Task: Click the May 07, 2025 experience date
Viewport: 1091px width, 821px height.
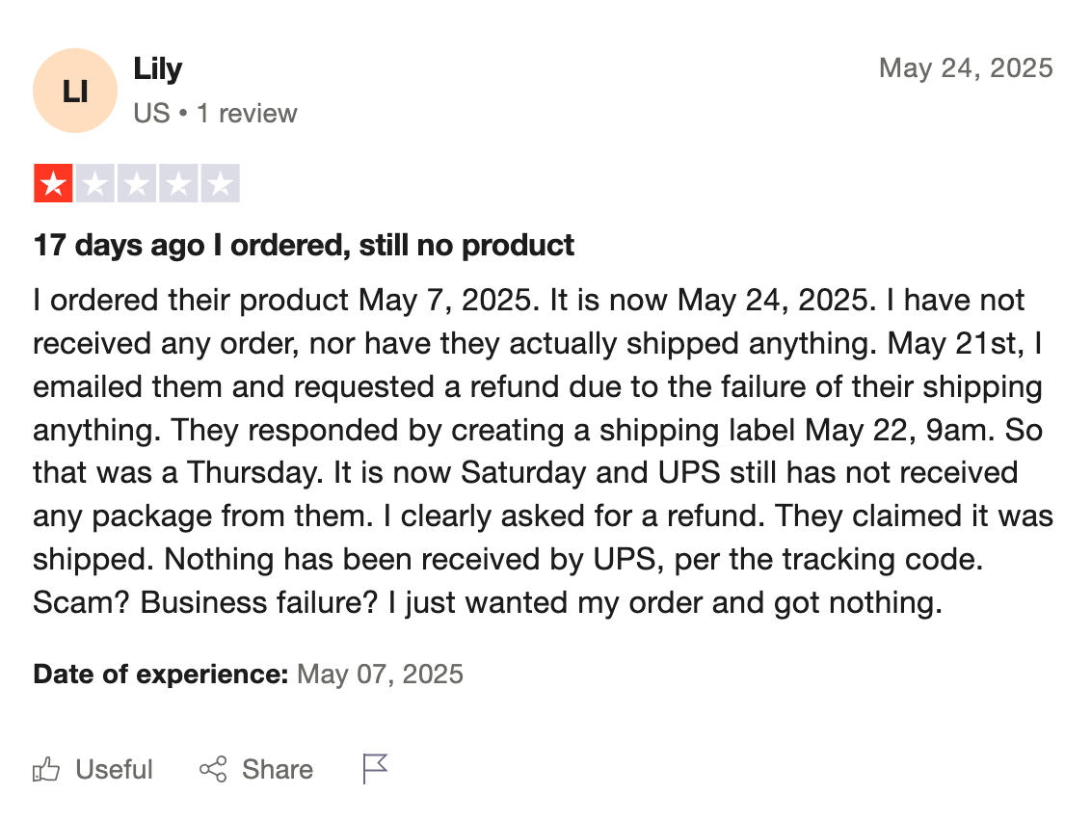Action: click(380, 675)
